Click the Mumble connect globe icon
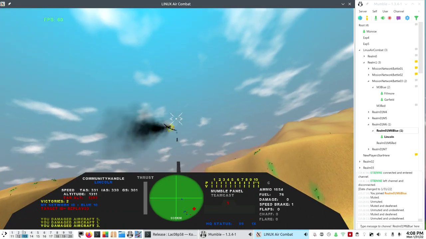Image resolution: width=426 pixels, height=239 pixels. (x=360, y=18)
